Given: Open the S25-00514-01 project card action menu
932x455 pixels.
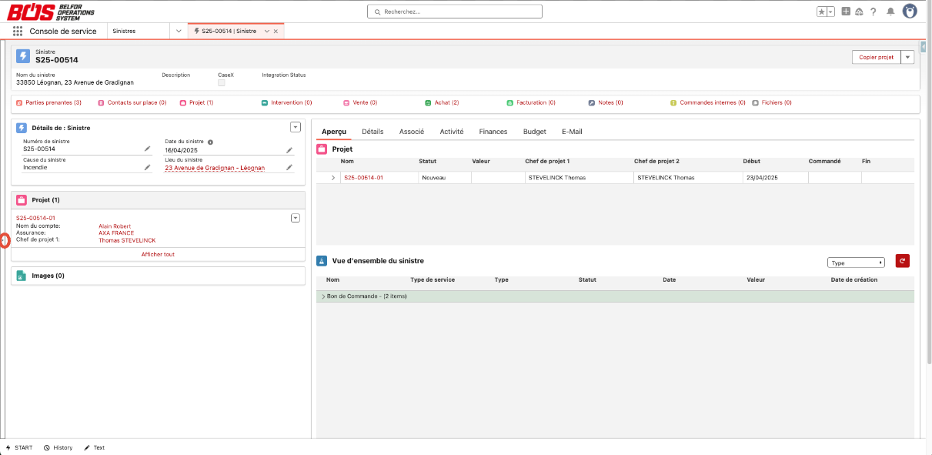Looking at the screenshot, I should click(295, 218).
